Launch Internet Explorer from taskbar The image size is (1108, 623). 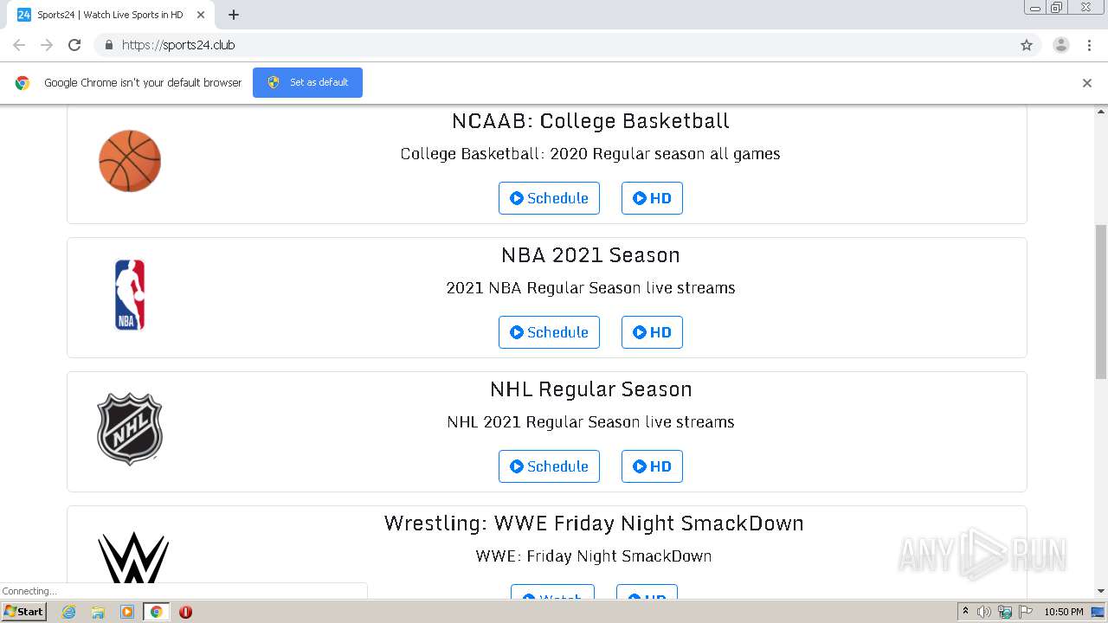pos(69,612)
